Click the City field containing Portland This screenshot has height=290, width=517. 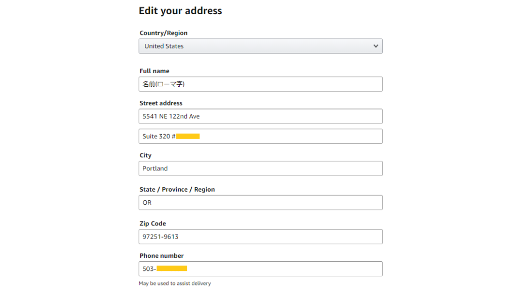260,168
